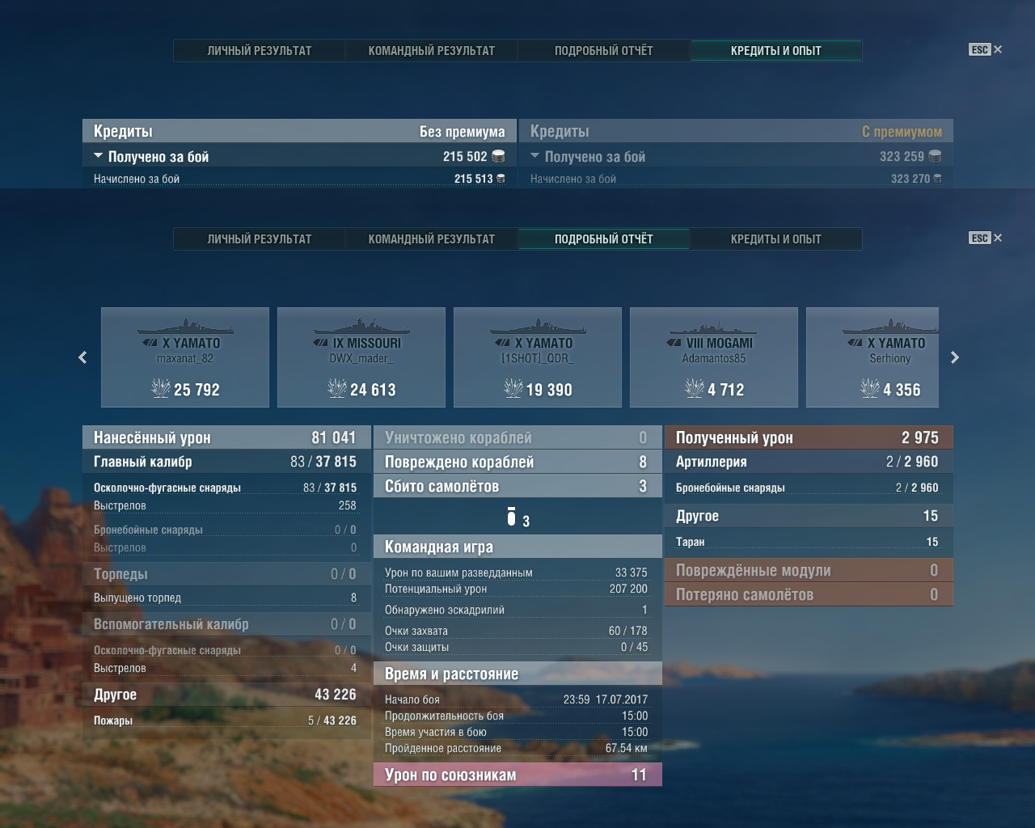Switch to ЛИЧНЫЙ РЕЗУЛЬТАТ tab in top panel
Image resolution: width=1035 pixels, height=828 pixels.
pyautogui.click(x=260, y=50)
